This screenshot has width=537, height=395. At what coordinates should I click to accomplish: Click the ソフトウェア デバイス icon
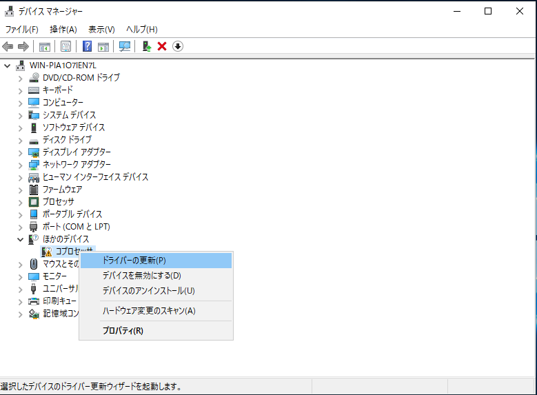coord(34,128)
